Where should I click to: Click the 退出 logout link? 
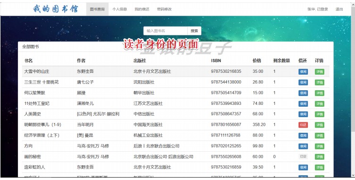tap(339, 9)
